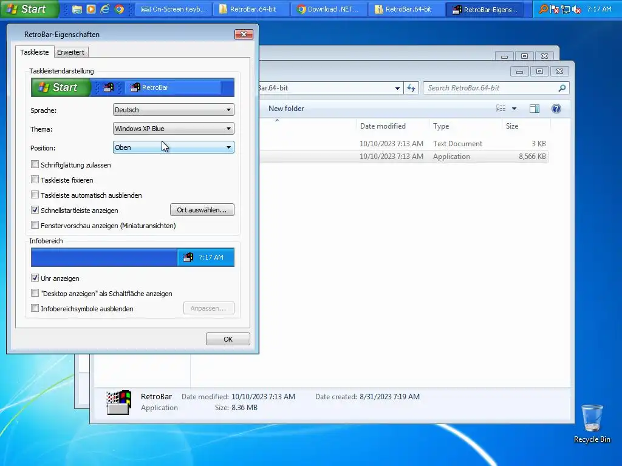Open the Thema dropdown showing Windows XP Blue
The height and width of the screenshot is (466, 622).
coord(173,129)
